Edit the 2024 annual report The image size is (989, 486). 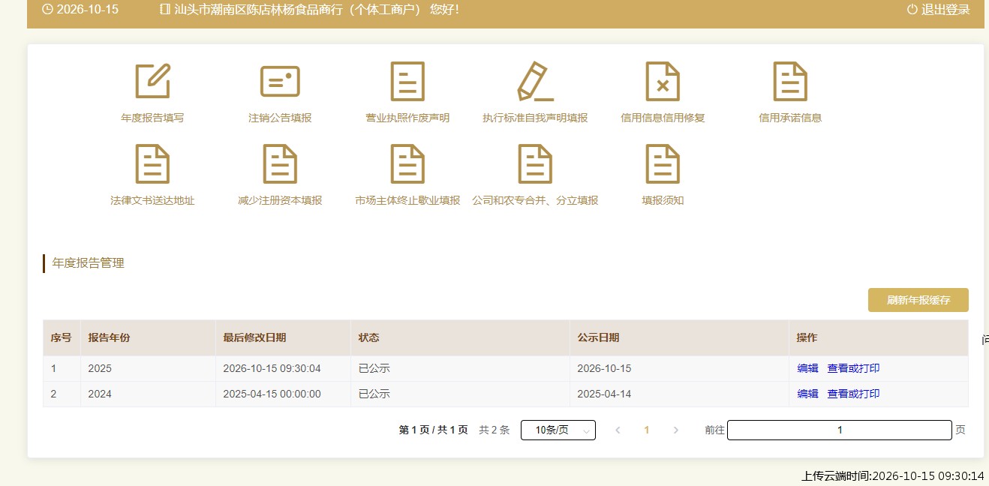pos(807,394)
